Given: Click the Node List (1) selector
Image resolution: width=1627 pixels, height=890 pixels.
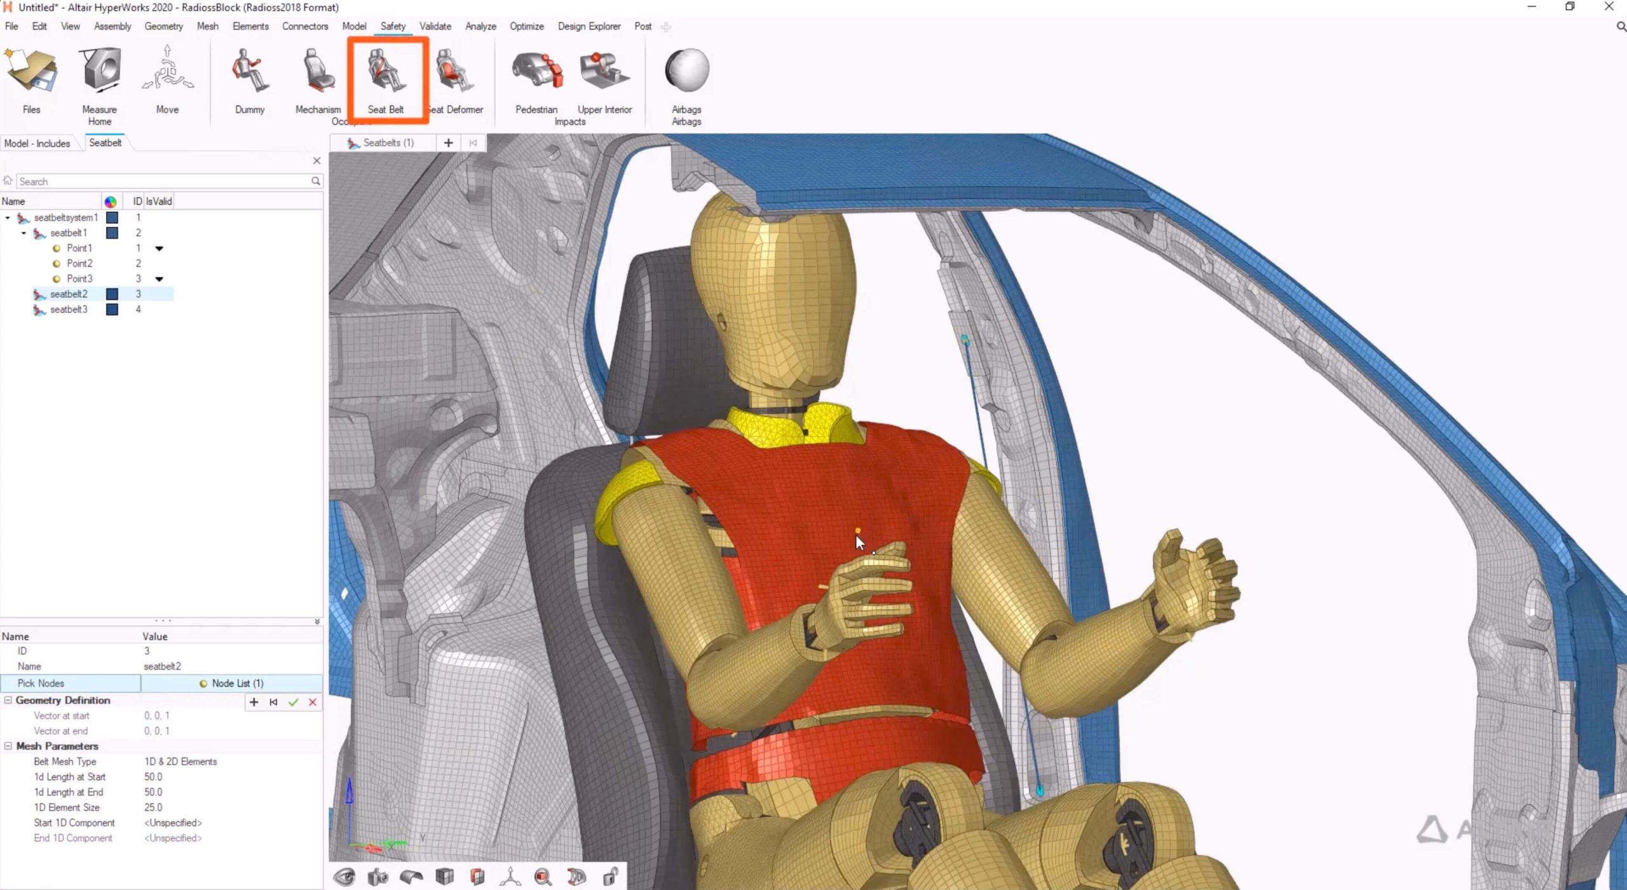Looking at the screenshot, I should [231, 683].
